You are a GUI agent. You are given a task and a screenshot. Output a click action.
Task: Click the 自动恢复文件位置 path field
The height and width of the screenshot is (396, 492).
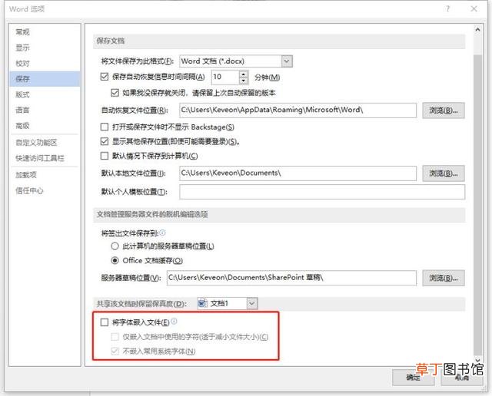pyautogui.click(x=298, y=111)
